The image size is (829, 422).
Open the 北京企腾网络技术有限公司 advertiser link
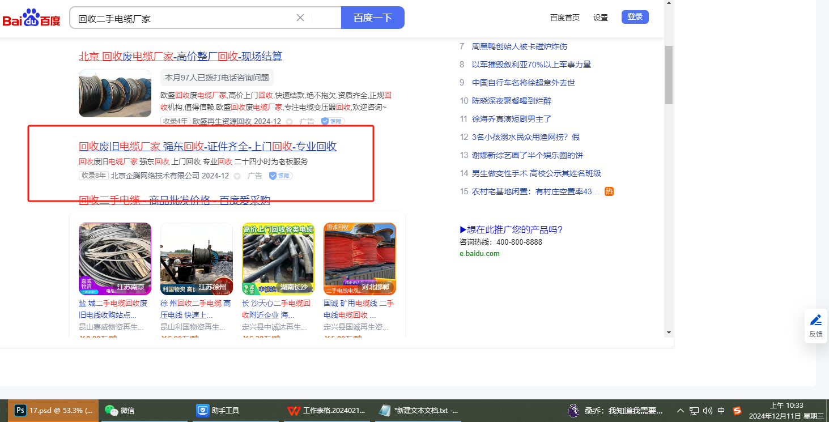click(155, 176)
